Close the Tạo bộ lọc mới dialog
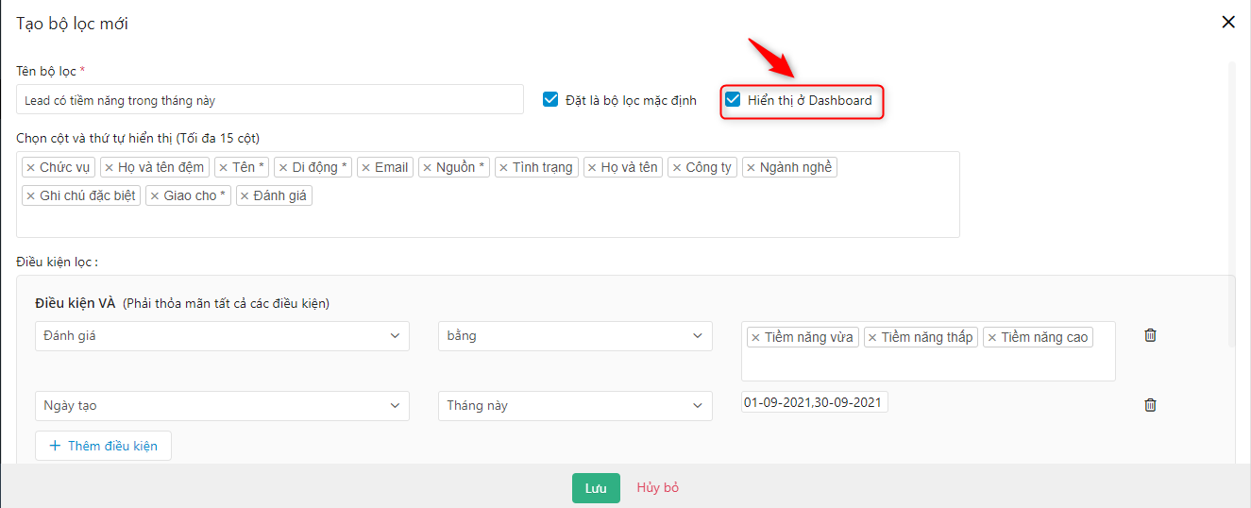The image size is (1251, 508). 1228,23
